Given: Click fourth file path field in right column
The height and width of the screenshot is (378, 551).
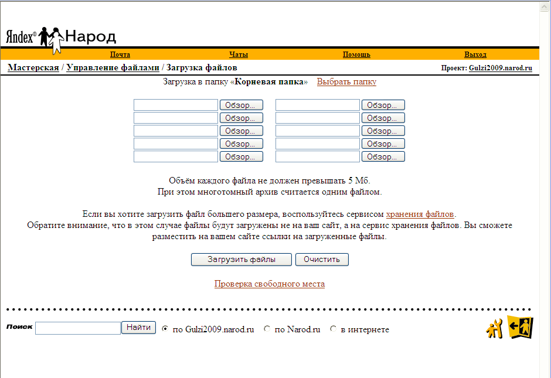Looking at the screenshot, I should [x=318, y=144].
